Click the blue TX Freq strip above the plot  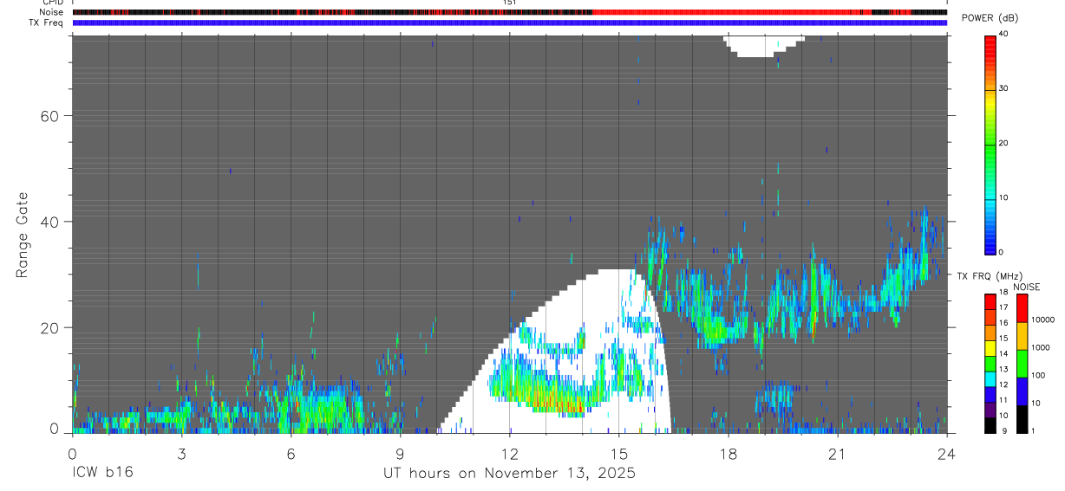(x=510, y=23)
